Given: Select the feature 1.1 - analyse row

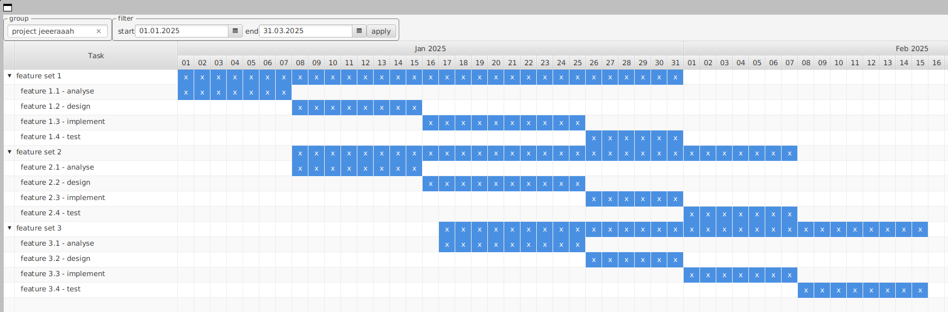Looking at the screenshot, I should click(57, 91).
